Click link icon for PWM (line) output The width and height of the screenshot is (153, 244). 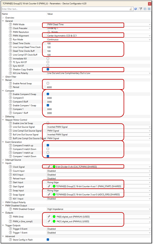pyautogui.click(x=49, y=217)
